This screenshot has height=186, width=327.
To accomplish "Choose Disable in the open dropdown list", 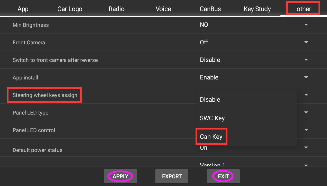I will click(x=210, y=100).
